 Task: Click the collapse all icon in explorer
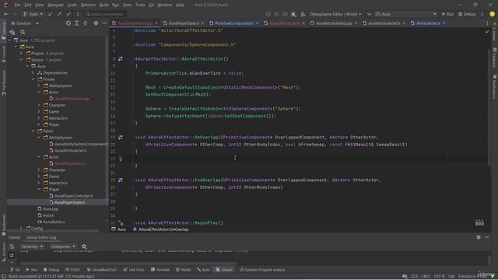86,23
